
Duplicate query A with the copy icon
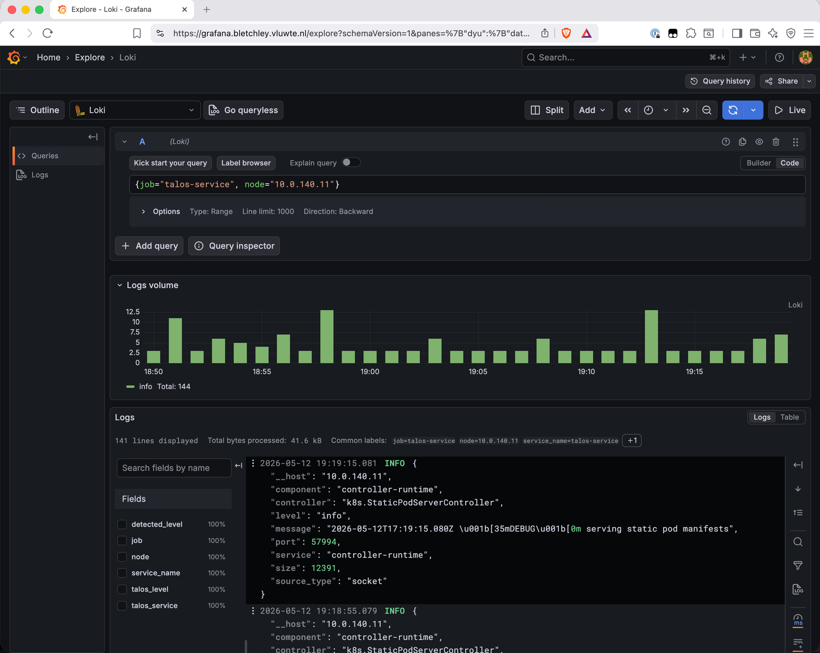pos(743,142)
